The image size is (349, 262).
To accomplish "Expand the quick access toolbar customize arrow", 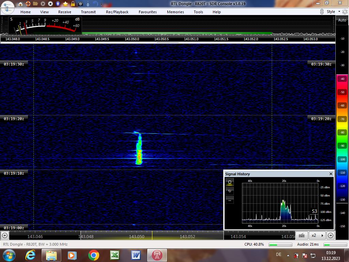I will click(x=101, y=4).
